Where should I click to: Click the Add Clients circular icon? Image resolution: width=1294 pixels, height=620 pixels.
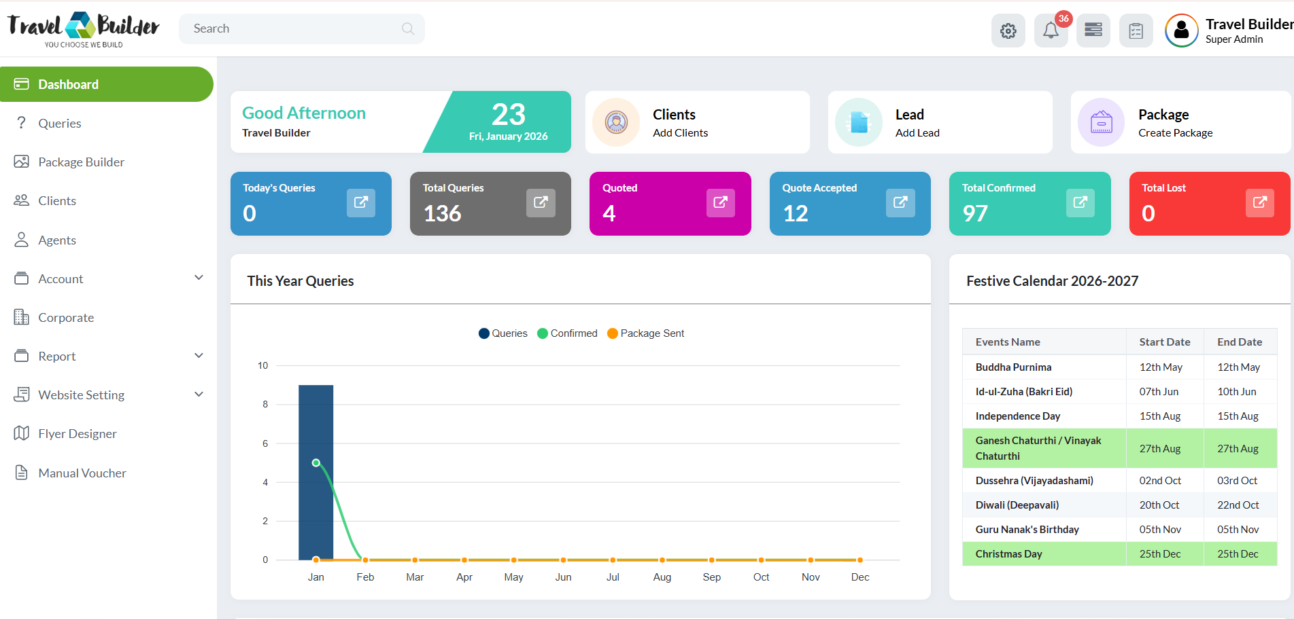616,122
